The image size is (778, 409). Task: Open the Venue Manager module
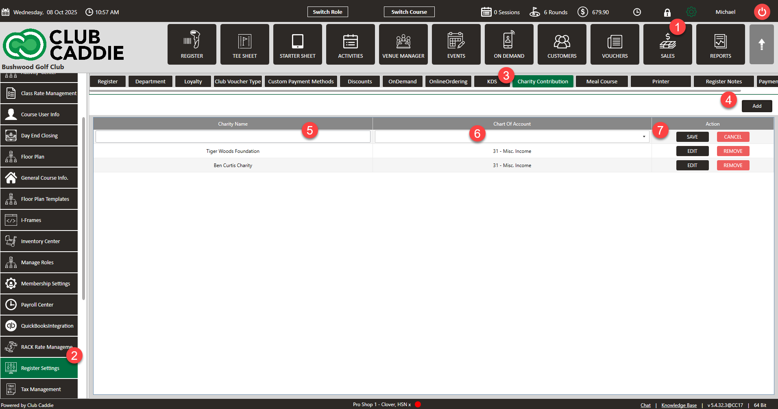pyautogui.click(x=403, y=44)
